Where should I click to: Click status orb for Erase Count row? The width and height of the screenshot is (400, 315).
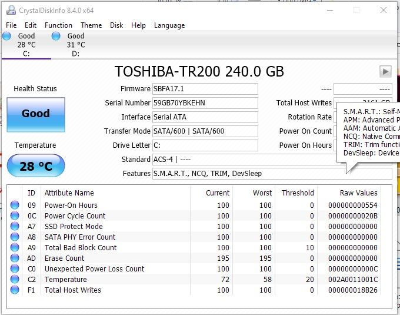15,258
